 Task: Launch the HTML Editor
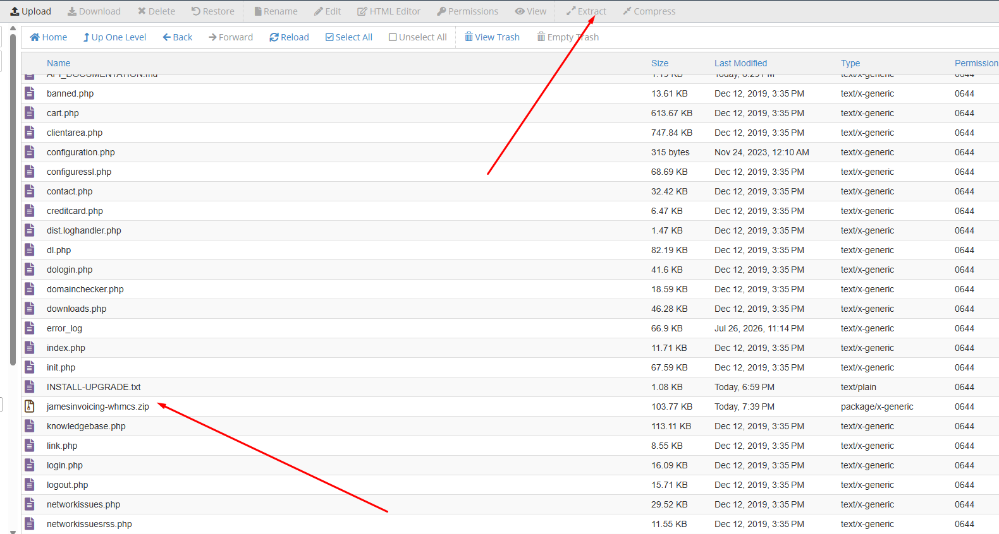(389, 11)
